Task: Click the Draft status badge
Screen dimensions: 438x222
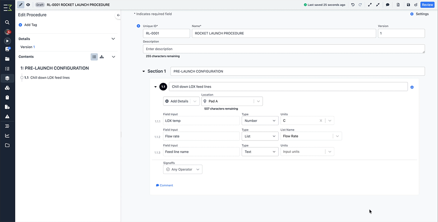Action: pos(40,5)
